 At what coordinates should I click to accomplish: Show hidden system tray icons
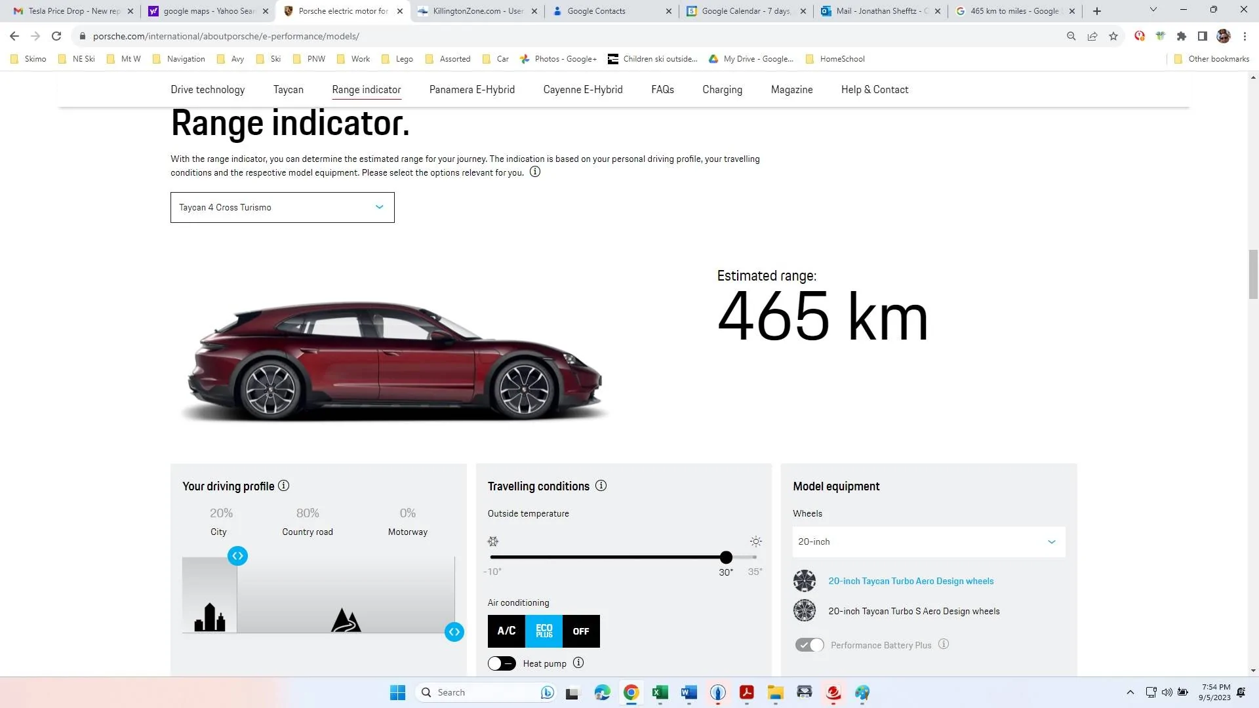tap(1130, 692)
